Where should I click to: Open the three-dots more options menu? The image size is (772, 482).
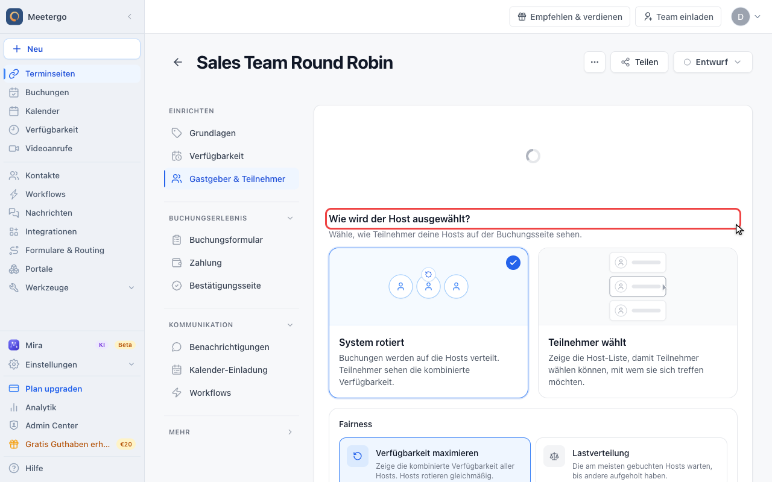tap(595, 62)
